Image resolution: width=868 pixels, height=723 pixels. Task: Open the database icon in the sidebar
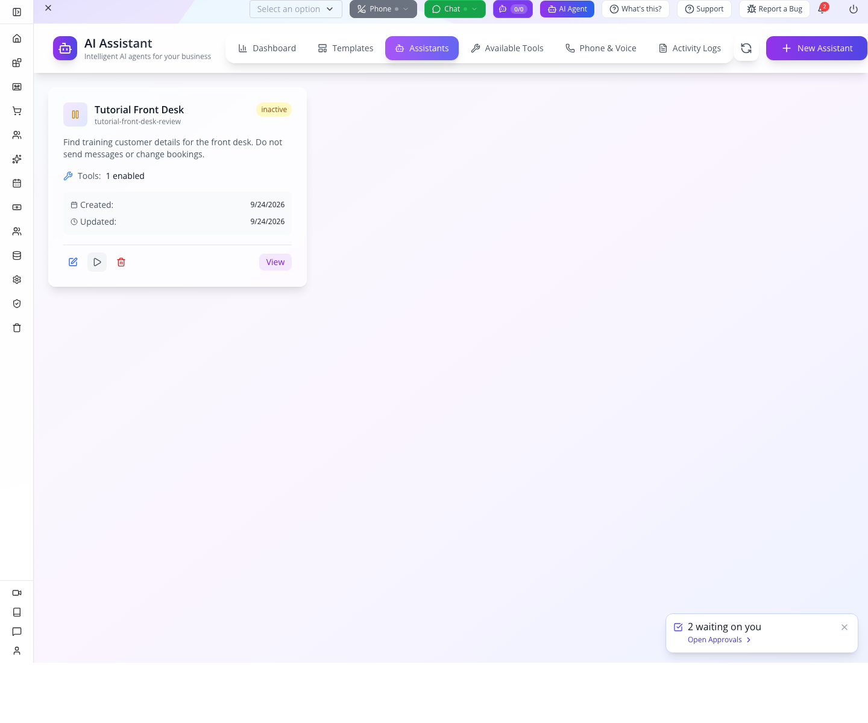(x=17, y=255)
